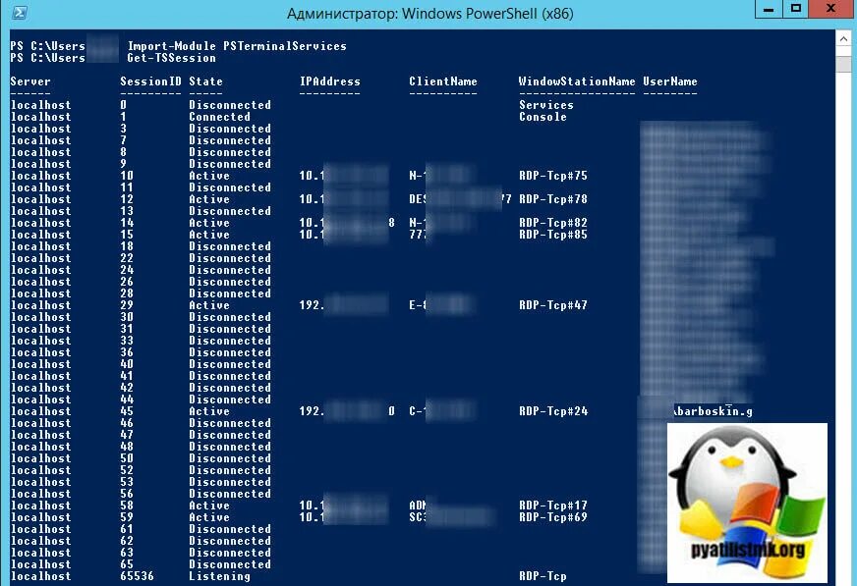Screen dimensions: 857x586
Task: Click the 'Server' column header
Action: point(30,81)
